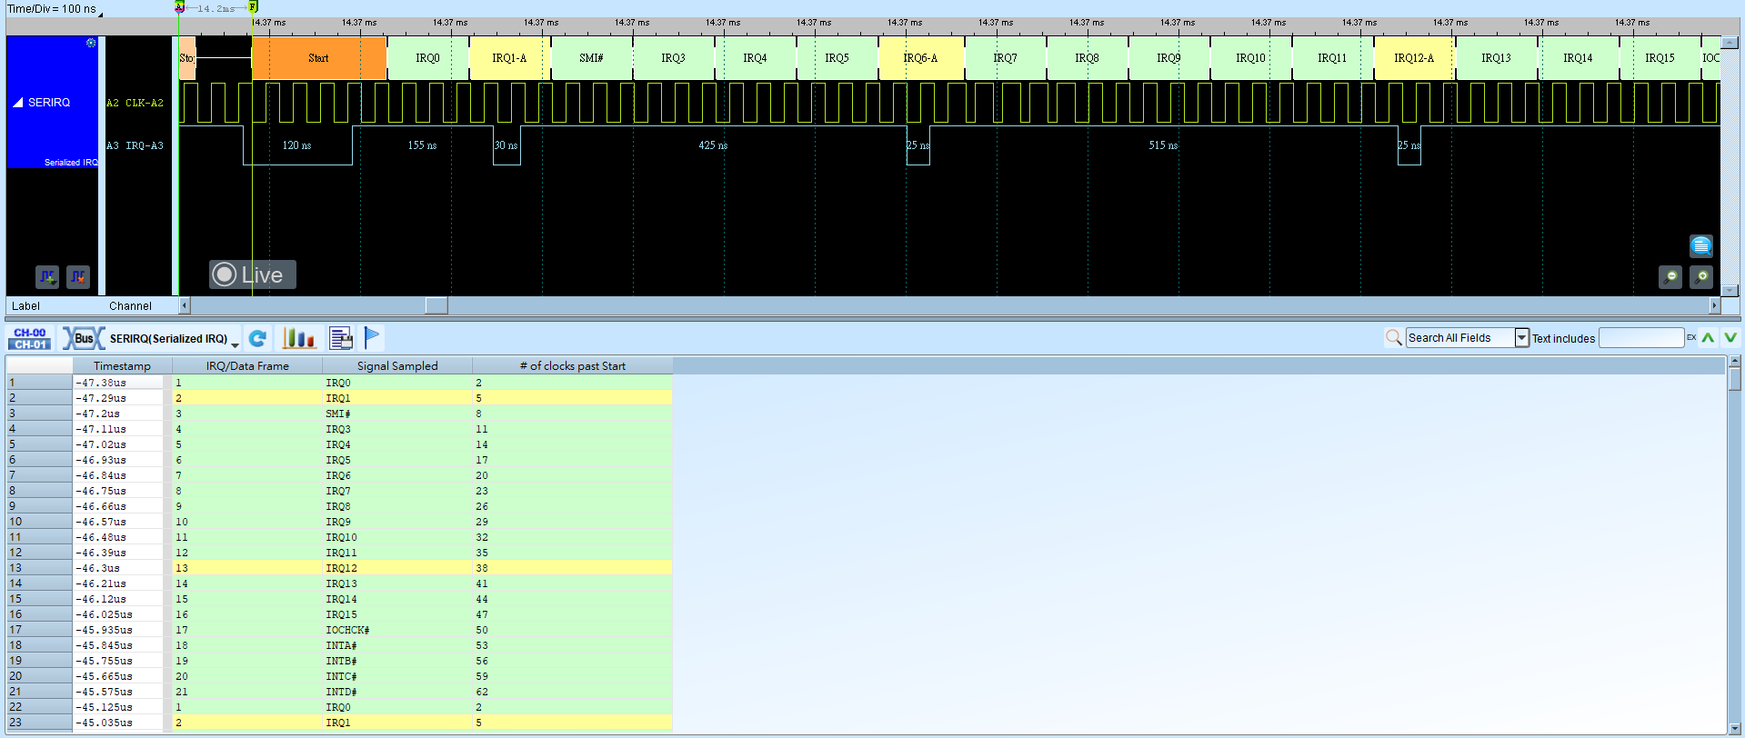Click the zoom out magnifier icon
The width and height of the screenshot is (1745, 738).
pyautogui.click(x=1670, y=276)
